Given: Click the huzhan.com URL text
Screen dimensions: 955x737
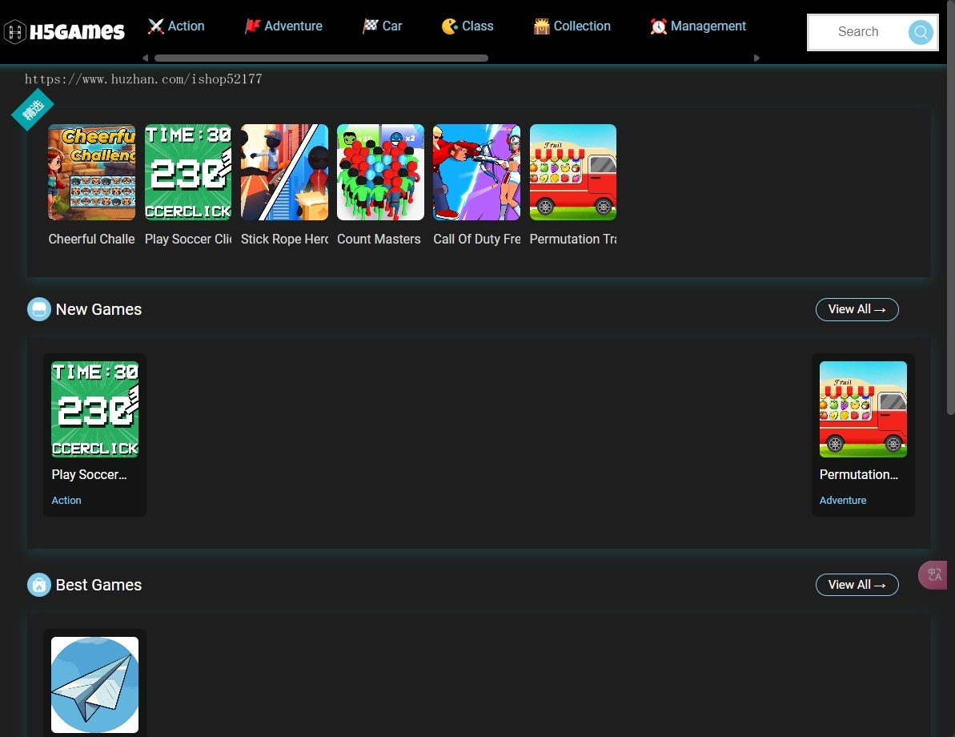Looking at the screenshot, I should click(x=143, y=79).
